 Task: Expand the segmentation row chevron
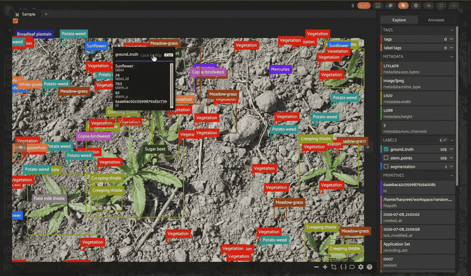click(x=451, y=167)
